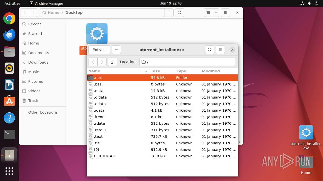Select the .didata file entry
The image size is (323, 181).
click(163, 97)
